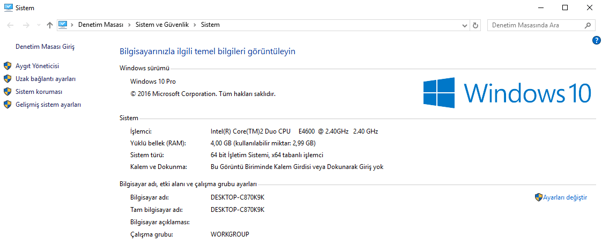Click the 4,00 GB RAM value

click(x=263, y=143)
